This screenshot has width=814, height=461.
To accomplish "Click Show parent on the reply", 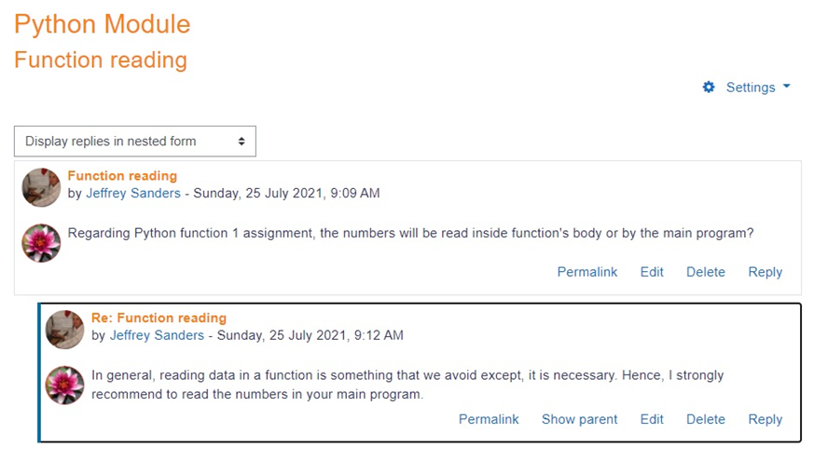I will 580,419.
